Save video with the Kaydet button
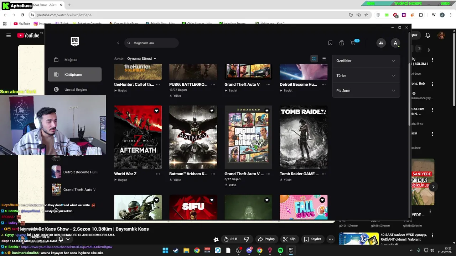The height and width of the screenshot is (256, 456). (312, 239)
